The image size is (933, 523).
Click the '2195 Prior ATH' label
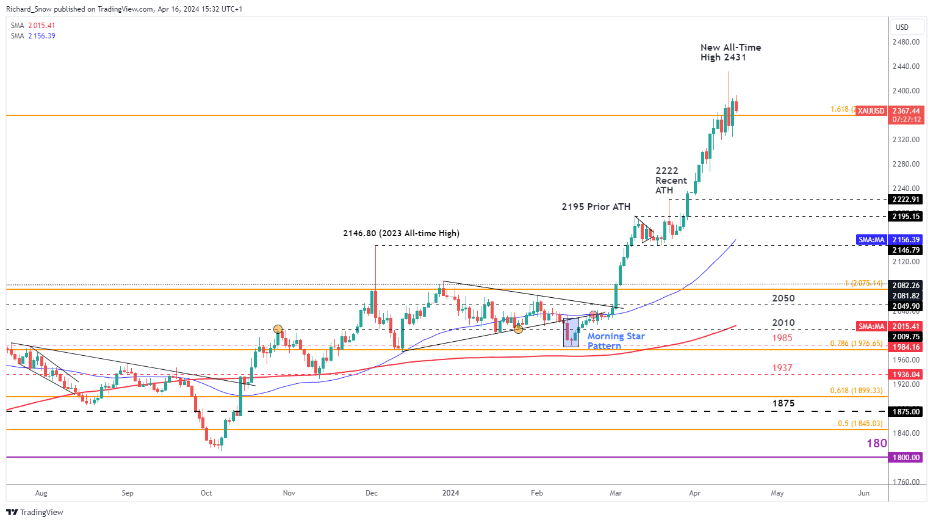[596, 207]
